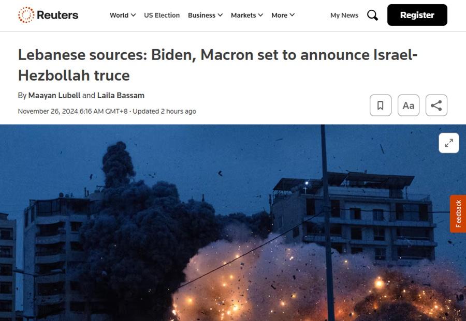Open author Laila Bassam's profile
The width and height of the screenshot is (466, 321).
point(121,96)
